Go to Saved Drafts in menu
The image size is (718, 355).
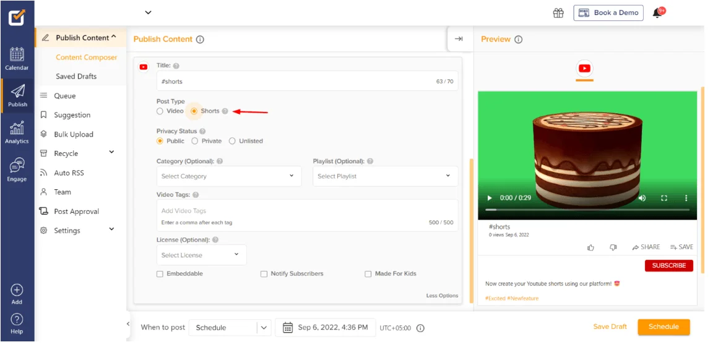pyautogui.click(x=76, y=77)
